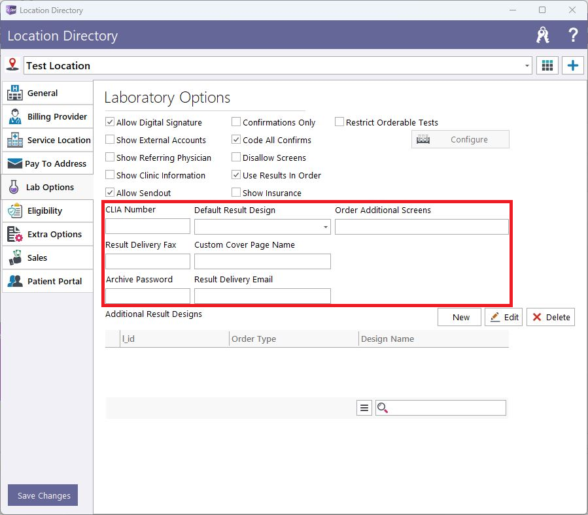Click the Result Delivery Email field
Viewport: 588px width, 515px height.
click(x=262, y=295)
